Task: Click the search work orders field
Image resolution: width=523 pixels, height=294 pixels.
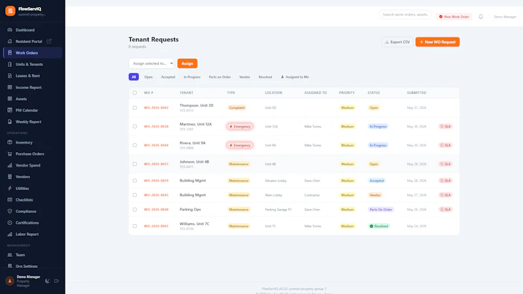Action: [405, 14]
